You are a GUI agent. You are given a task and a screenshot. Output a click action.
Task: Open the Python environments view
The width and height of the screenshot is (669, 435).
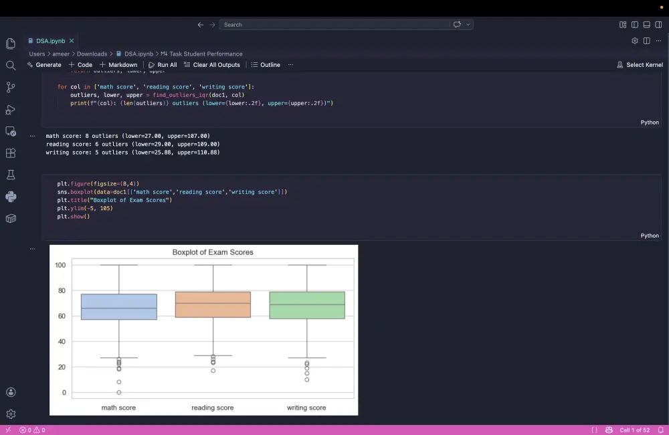click(11, 197)
